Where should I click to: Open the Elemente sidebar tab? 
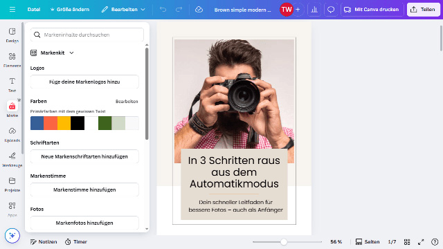[x=12, y=60]
